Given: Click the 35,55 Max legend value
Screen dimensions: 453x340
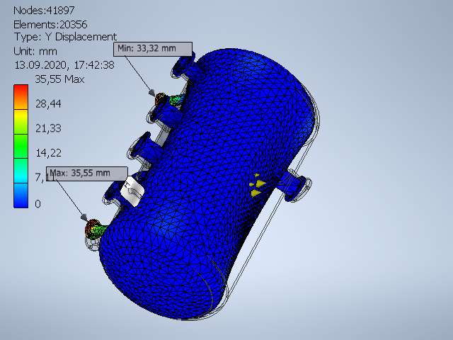Looking at the screenshot, I should coord(59,79).
